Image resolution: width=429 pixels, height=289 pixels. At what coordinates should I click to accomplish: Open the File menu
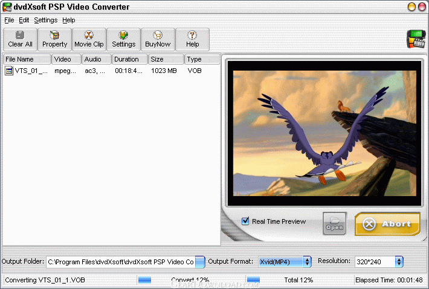[x=9, y=21]
